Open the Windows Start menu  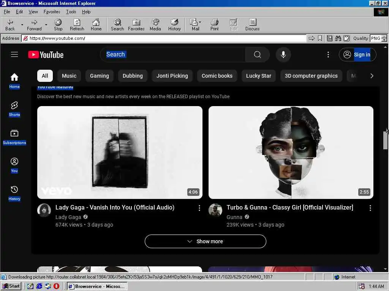click(11, 286)
